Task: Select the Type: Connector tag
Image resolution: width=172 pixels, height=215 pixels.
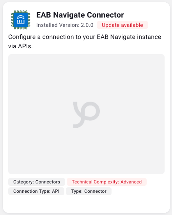Action: 89,191
